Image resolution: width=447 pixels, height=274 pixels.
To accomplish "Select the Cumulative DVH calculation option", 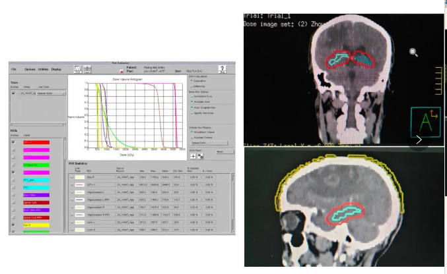I will (191, 81).
